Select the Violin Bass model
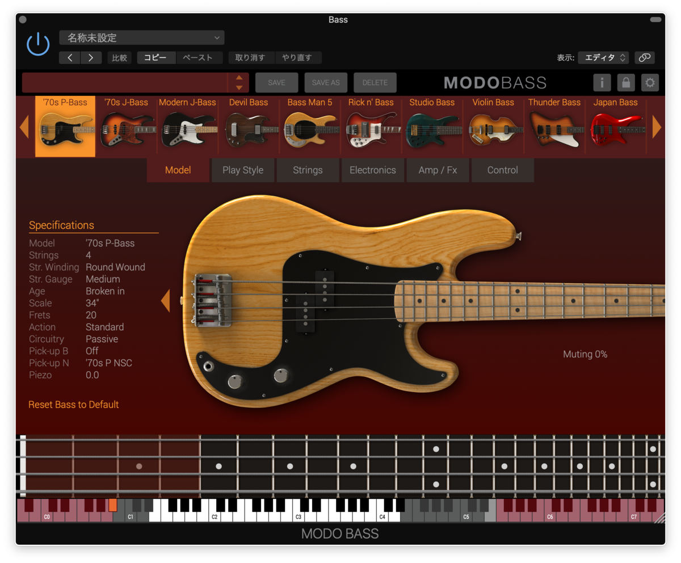Viewport: 681px width, 563px height. 493,126
